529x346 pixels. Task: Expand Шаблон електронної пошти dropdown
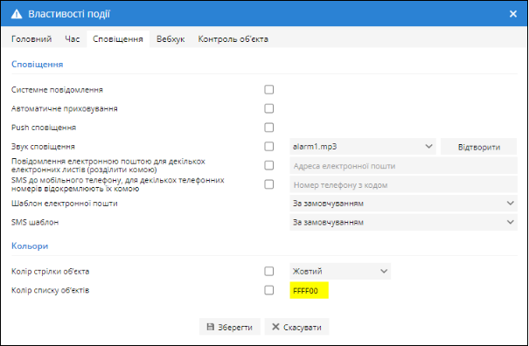click(403, 204)
